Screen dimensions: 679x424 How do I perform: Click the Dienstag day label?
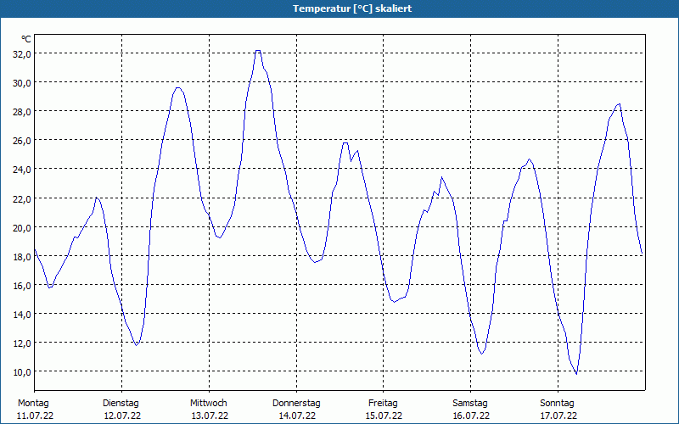click(121, 403)
